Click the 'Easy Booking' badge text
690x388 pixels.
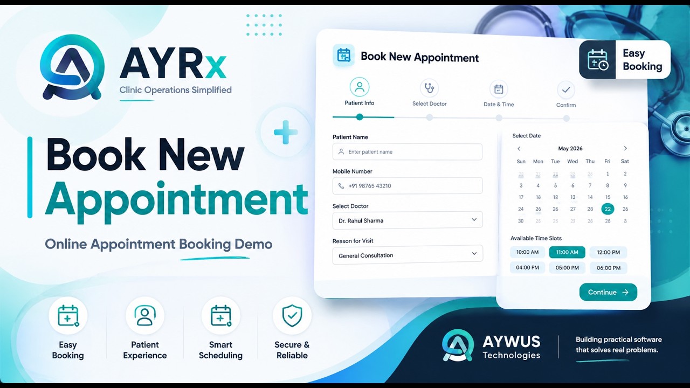[642, 60]
